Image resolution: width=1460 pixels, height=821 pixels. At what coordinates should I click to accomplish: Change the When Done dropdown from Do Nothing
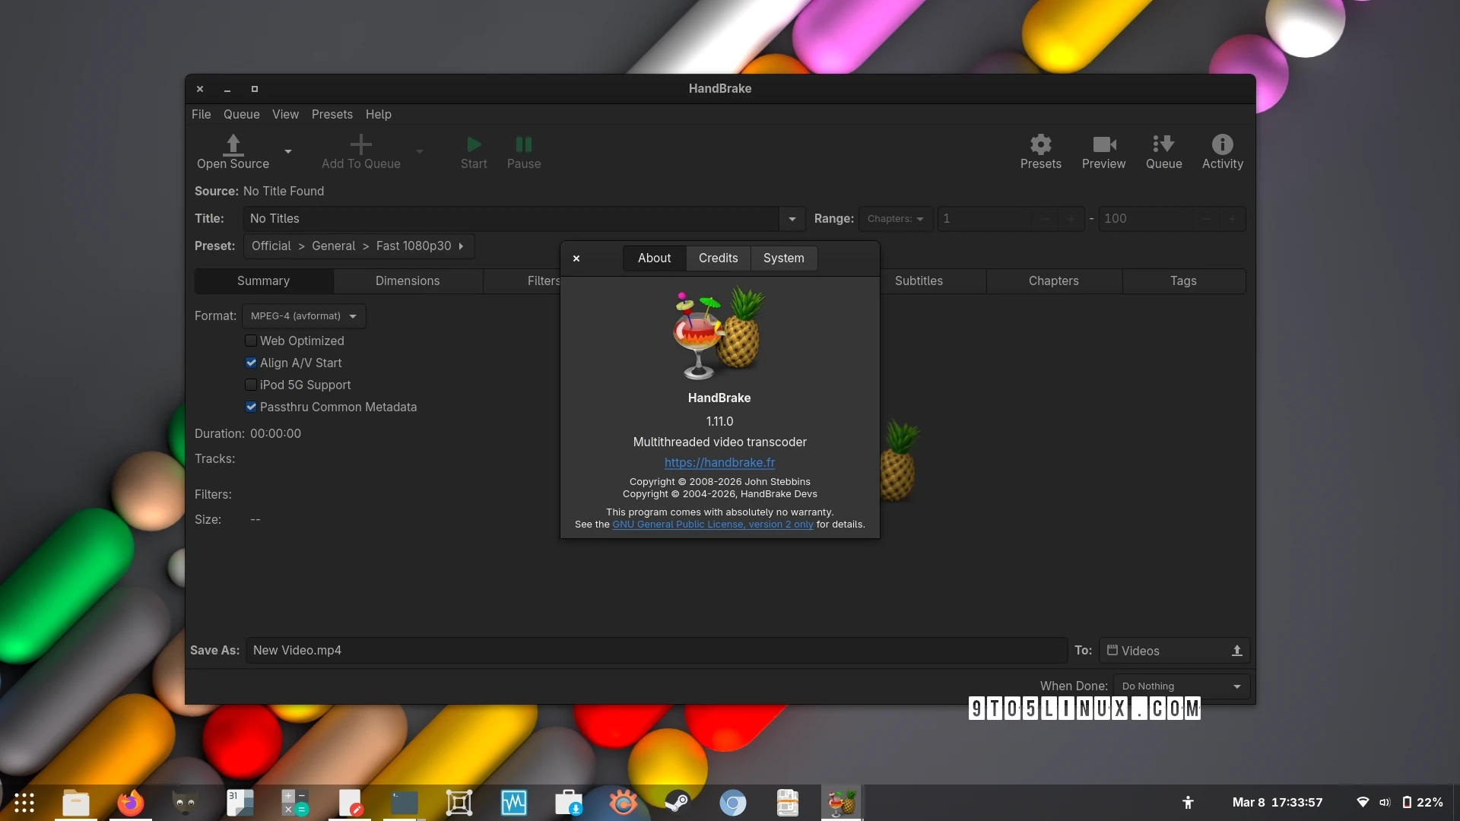point(1180,686)
